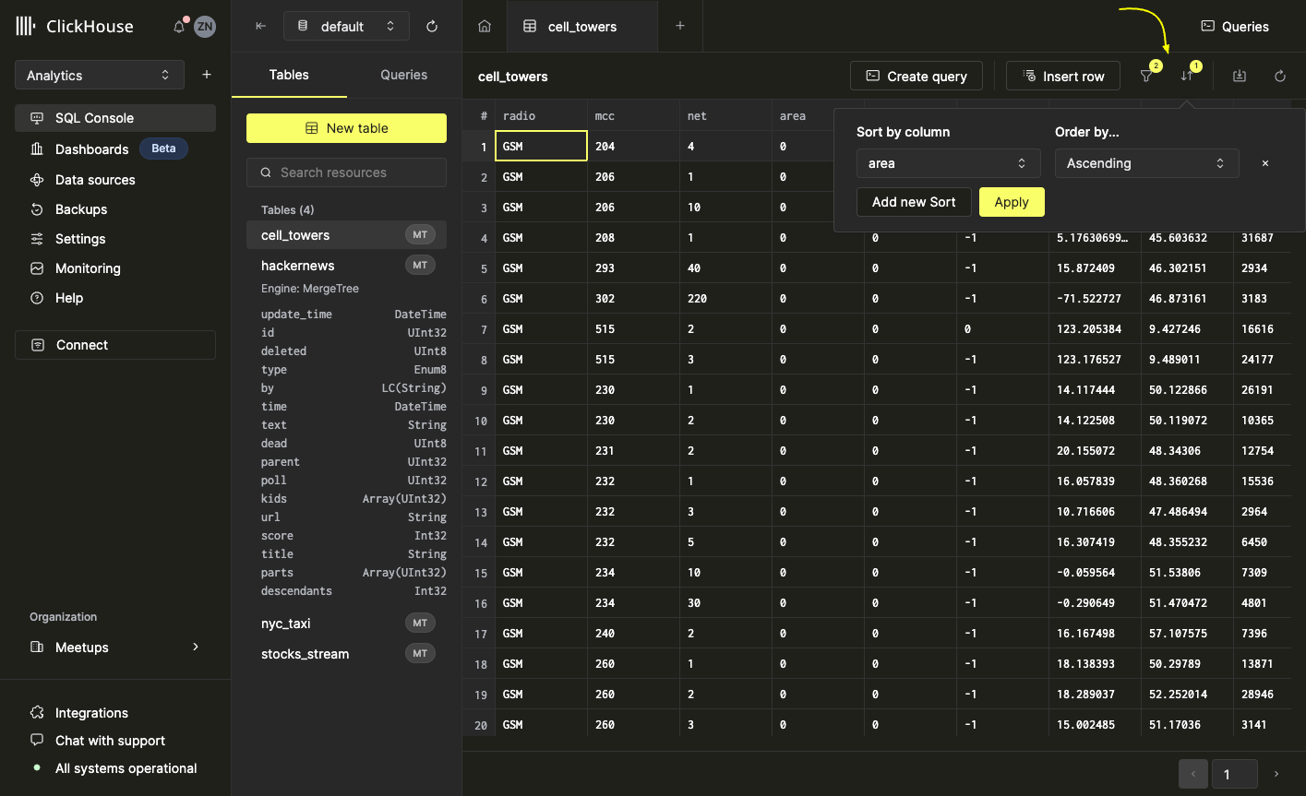This screenshot has height=796, width=1306.
Task: Click the New table button
Action: coord(346,128)
